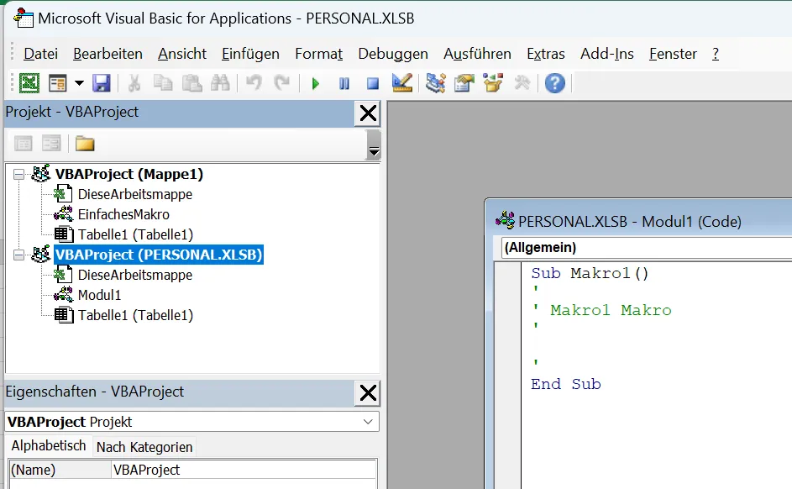Open the Bearbeiten menu
The height and width of the screenshot is (489, 792).
(x=108, y=54)
